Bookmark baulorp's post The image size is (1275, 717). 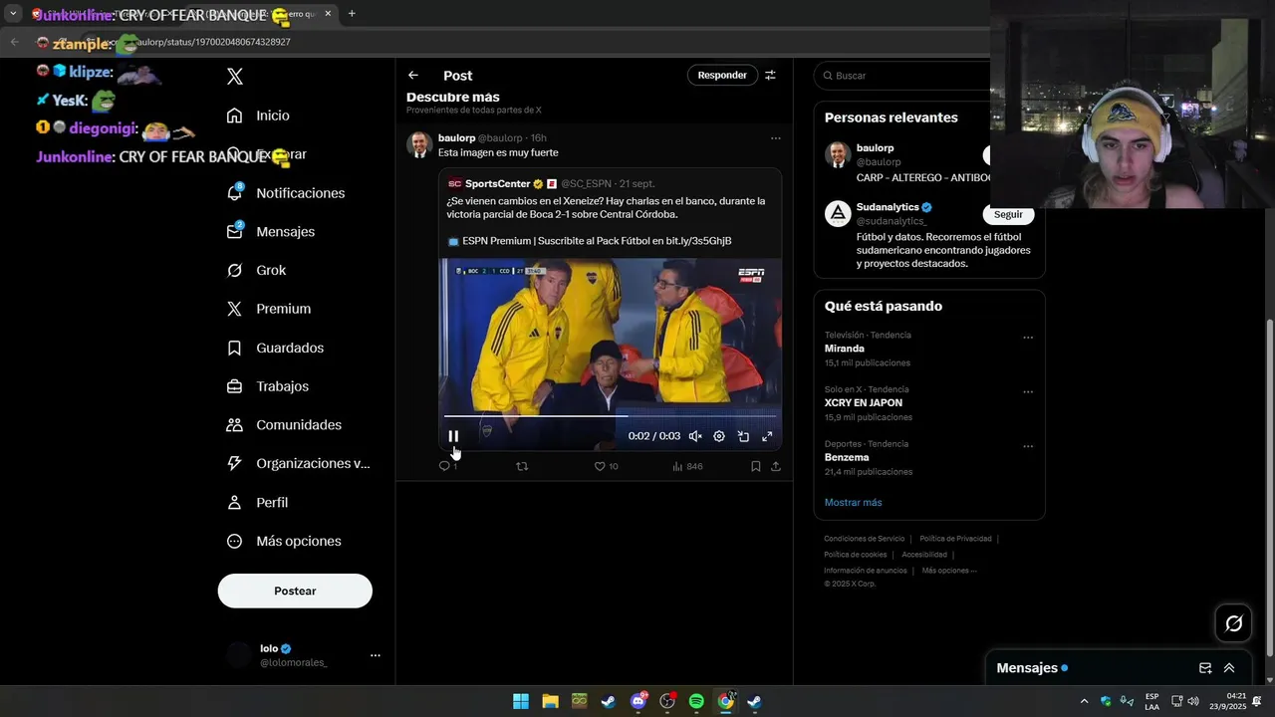[x=756, y=466]
